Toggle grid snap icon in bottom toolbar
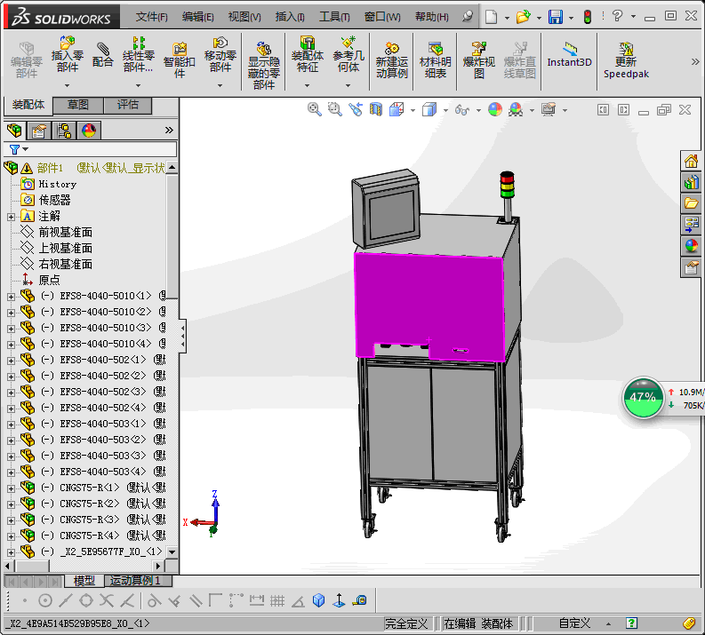Screen dimensions: 705x635 [277, 600]
